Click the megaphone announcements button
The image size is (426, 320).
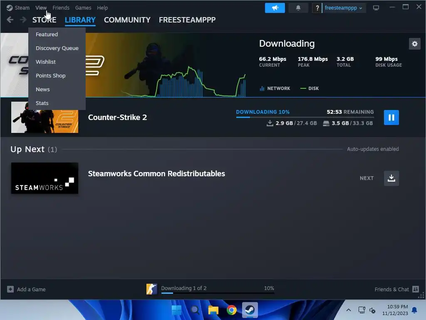click(x=275, y=8)
